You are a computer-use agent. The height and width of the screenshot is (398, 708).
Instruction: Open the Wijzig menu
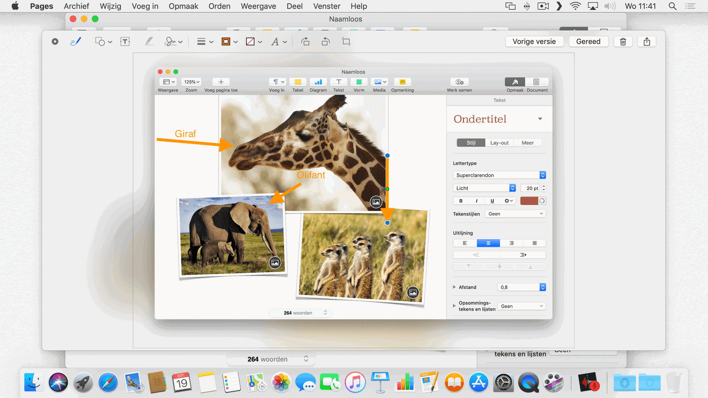tap(110, 6)
